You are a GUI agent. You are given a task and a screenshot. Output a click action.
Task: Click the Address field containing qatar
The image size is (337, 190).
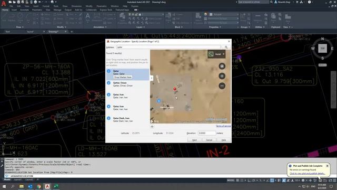coord(168,47)
